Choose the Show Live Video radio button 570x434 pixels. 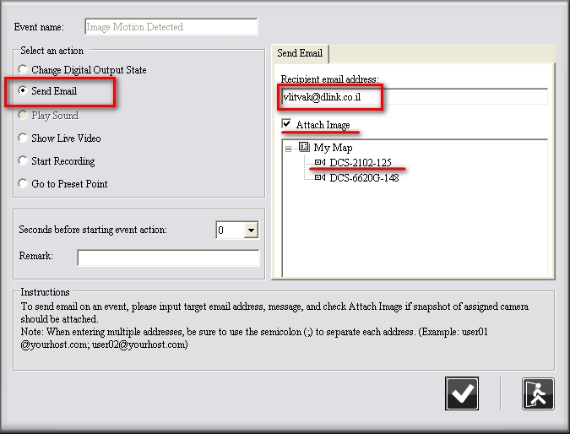pyautogui.click(x=23, y=138)
